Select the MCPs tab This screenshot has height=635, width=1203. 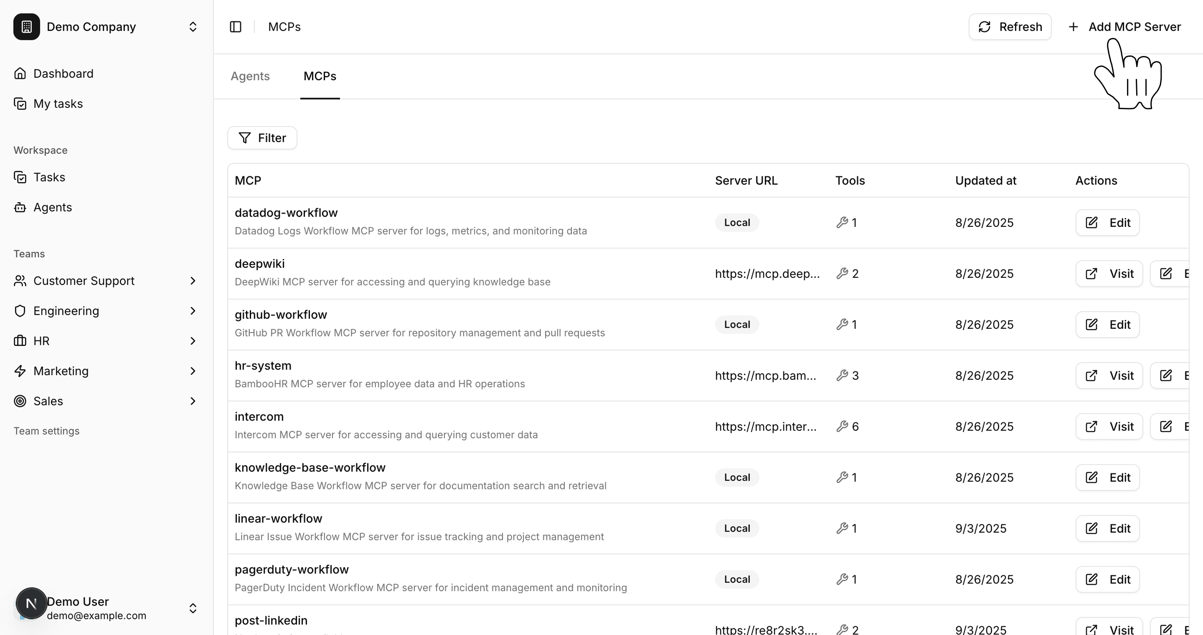[320, 76]
